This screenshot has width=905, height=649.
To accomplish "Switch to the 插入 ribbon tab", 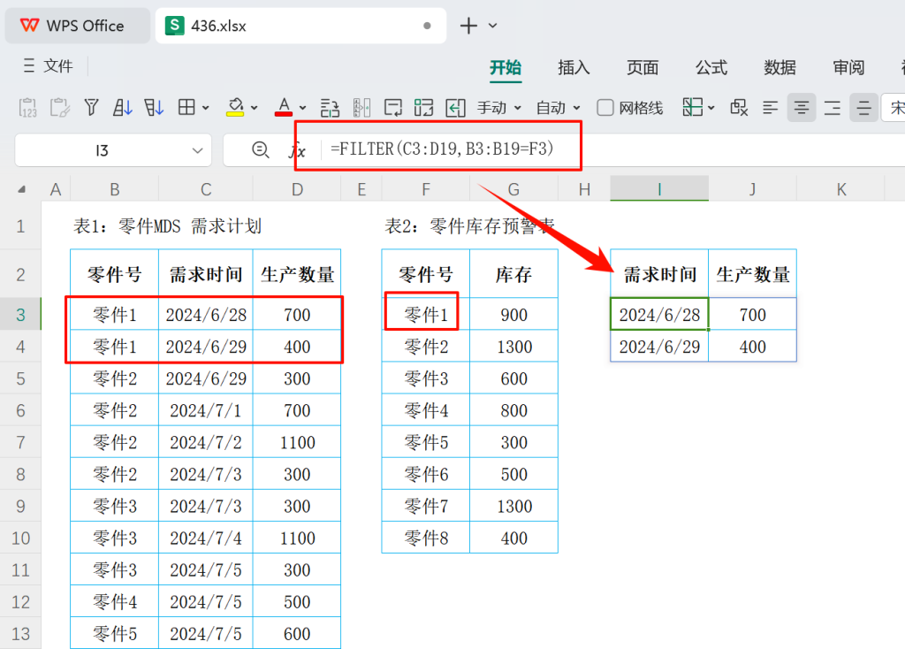I will pos(574,67).
